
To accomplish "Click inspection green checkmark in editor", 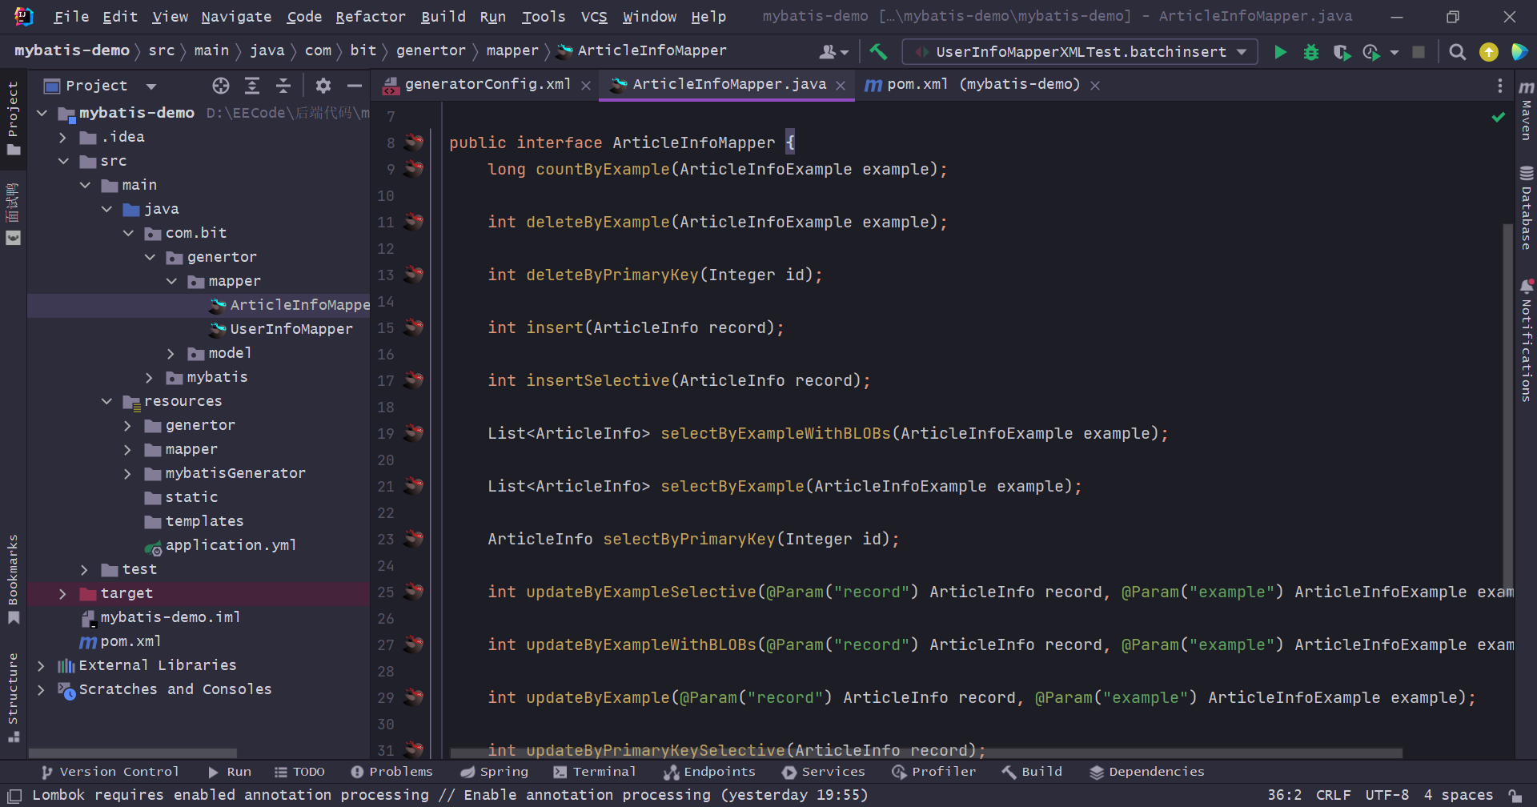I will (1499, 118).
